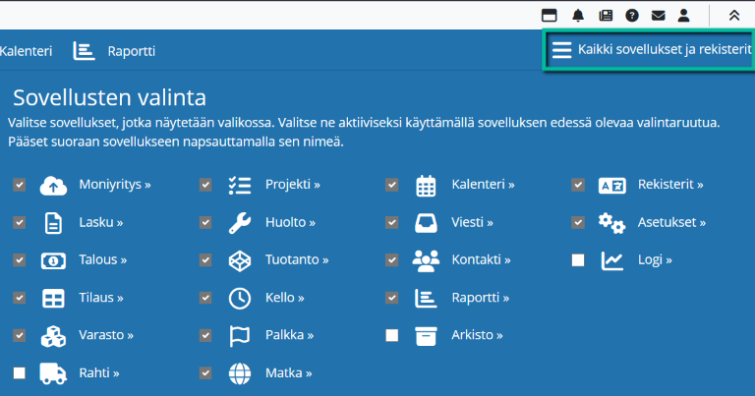Select Kalenteri in the top navigation bar

point(26,51)
